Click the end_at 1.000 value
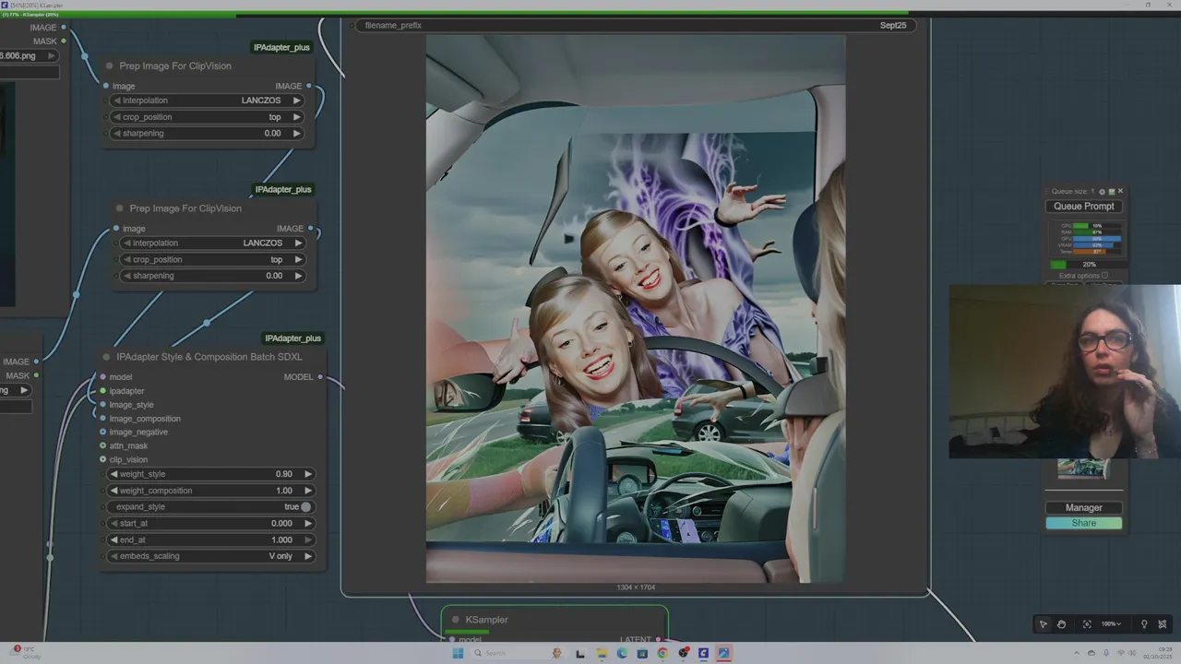 click(281, 539)
